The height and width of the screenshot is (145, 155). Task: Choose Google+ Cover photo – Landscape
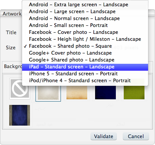tap(85, 53)
